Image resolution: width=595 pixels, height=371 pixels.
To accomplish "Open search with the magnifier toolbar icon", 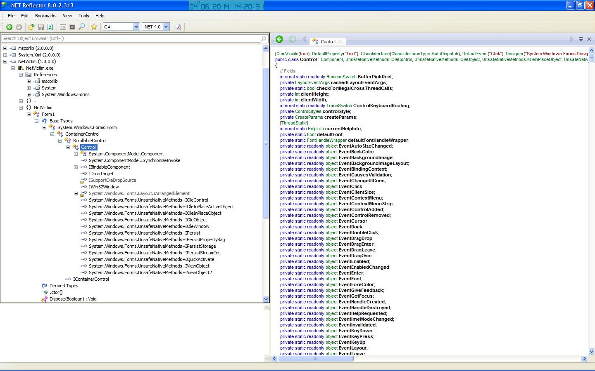I will point(82,27).
